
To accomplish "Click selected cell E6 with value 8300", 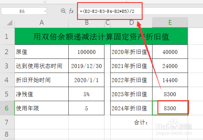I will [170, 108].
